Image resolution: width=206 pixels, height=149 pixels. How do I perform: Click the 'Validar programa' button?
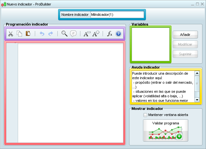click(x=166, y=130)
